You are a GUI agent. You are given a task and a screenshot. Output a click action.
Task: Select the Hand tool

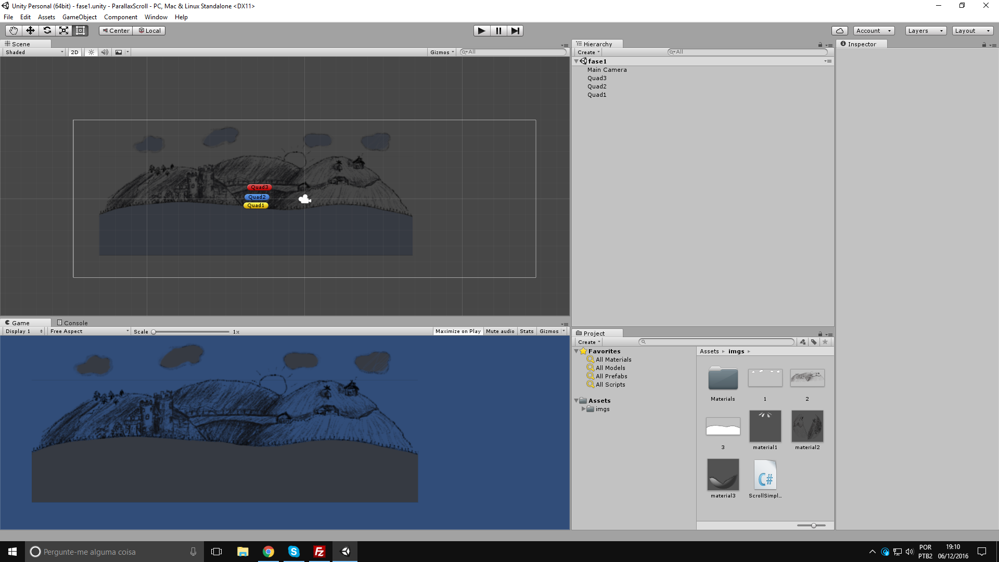pos(14,31)
